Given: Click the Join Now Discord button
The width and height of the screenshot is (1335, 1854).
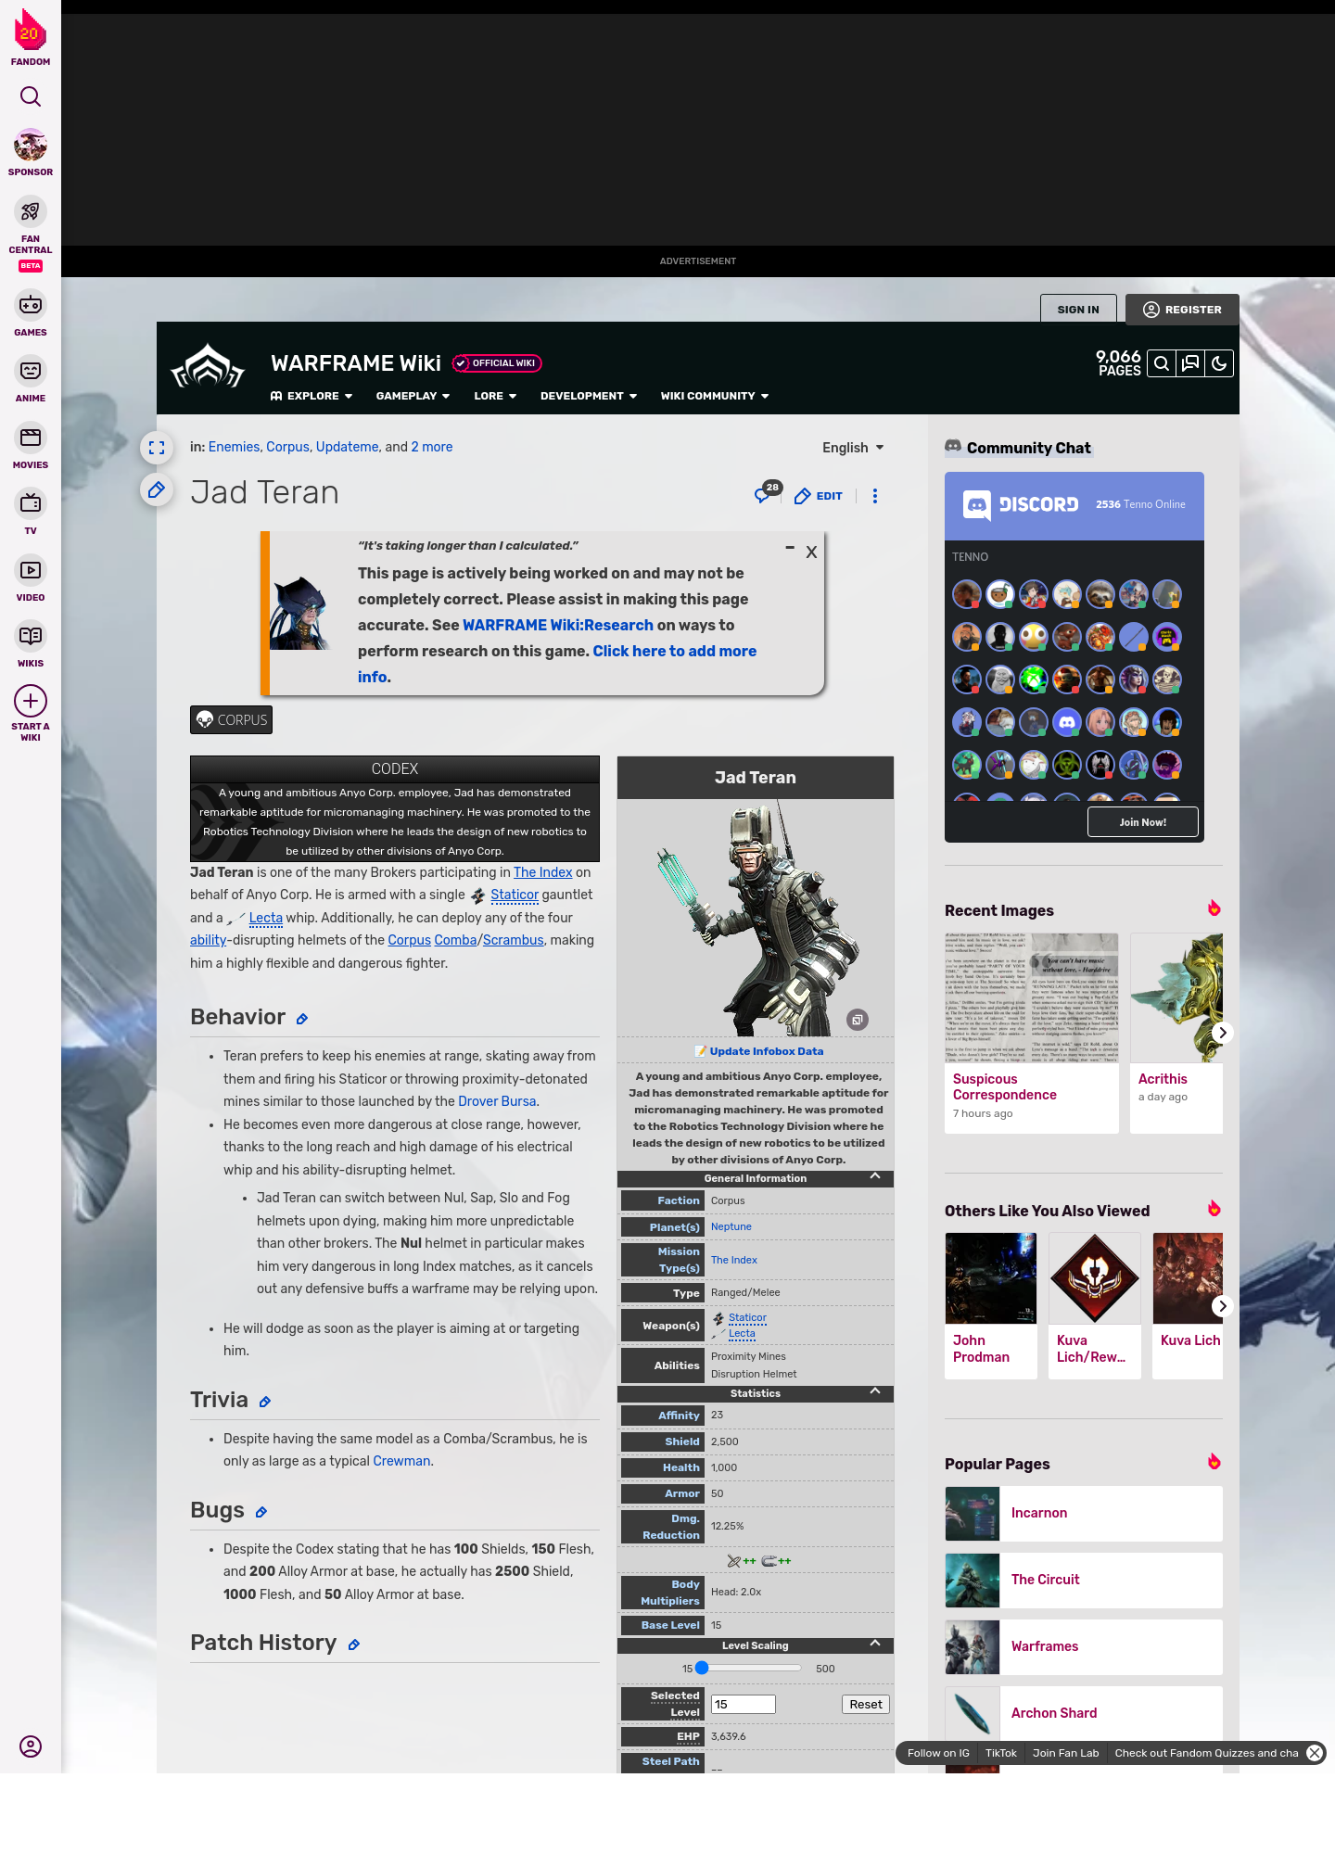Looking at the screenshot, I should pyautogui.click(x=1143, y=822).
